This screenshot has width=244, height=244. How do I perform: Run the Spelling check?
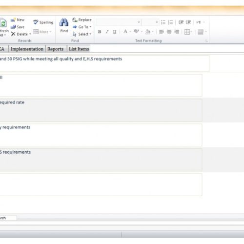tap(43, 22)
